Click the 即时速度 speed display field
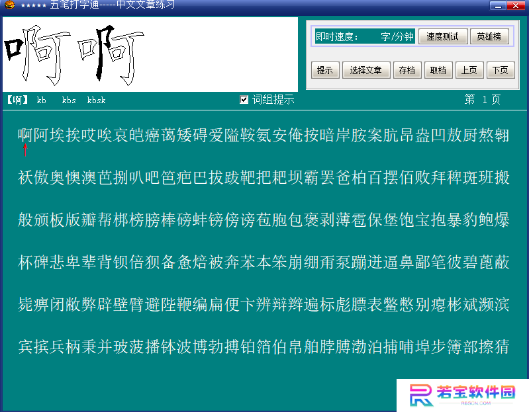The image size is (529, 412). coord(364,36)
